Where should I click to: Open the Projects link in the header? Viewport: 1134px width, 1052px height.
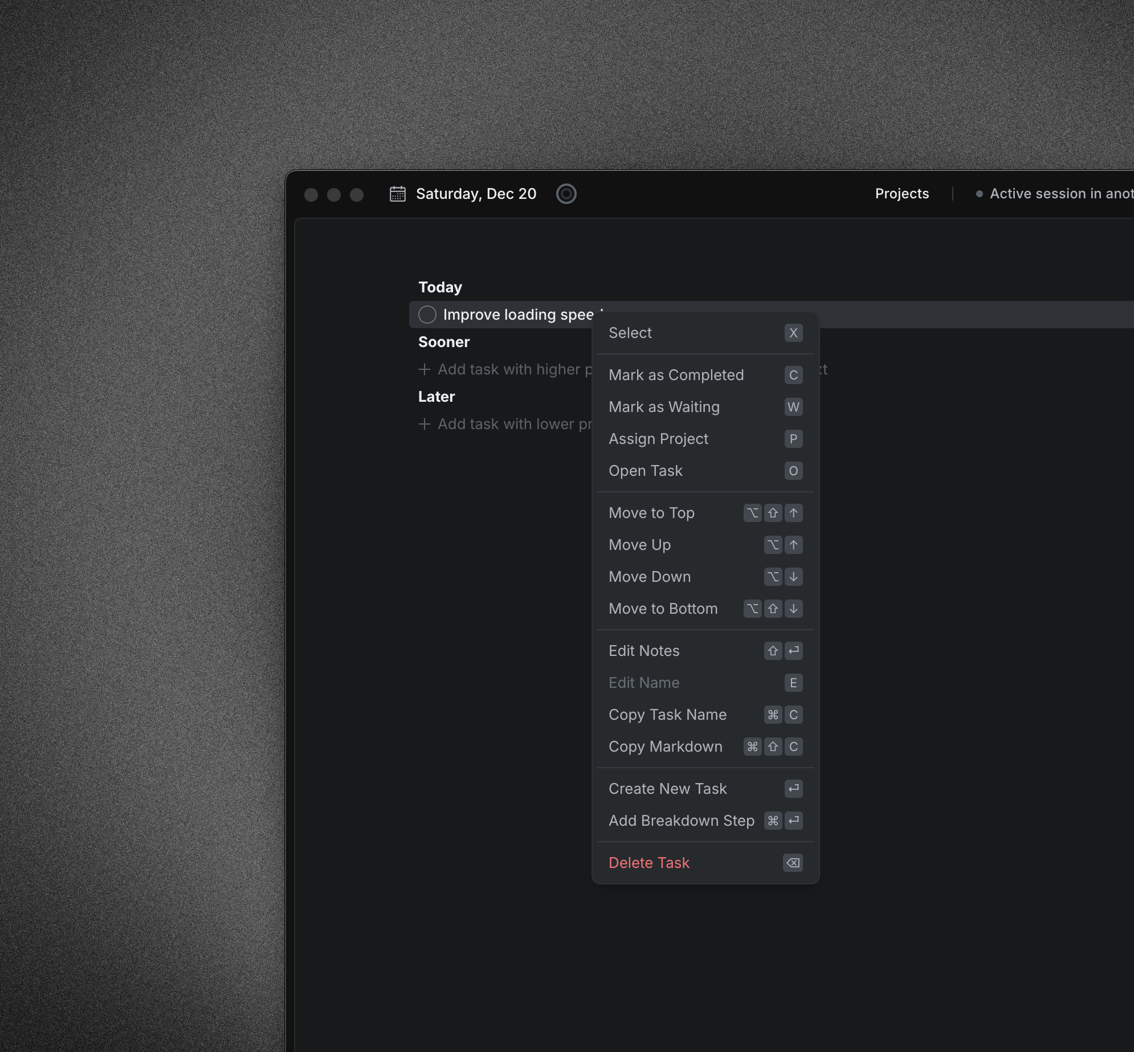coord(902,194)
